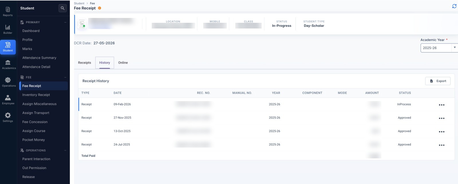The width and height of the screenshot is (458, 184).
Task: Open Inventory Receipt menu item
Action: [36, 95]
